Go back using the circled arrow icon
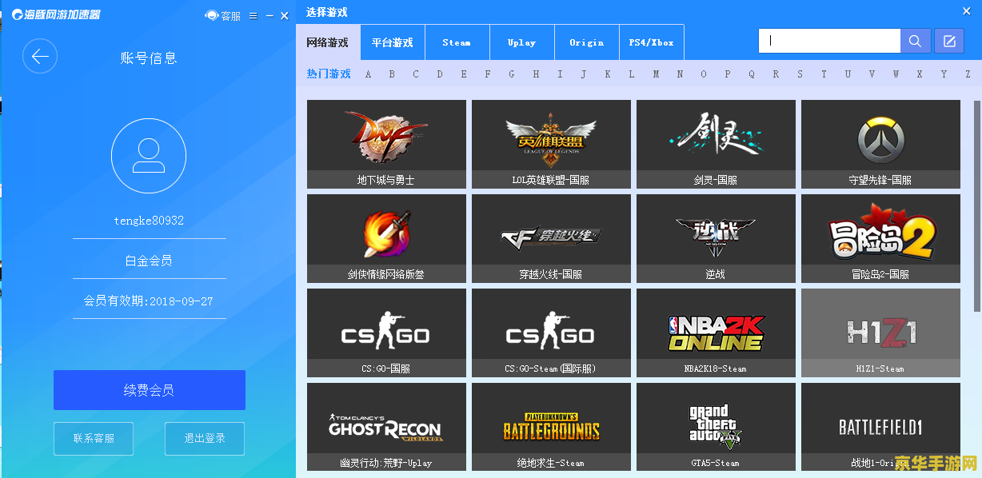 click(x=40, y=57)
